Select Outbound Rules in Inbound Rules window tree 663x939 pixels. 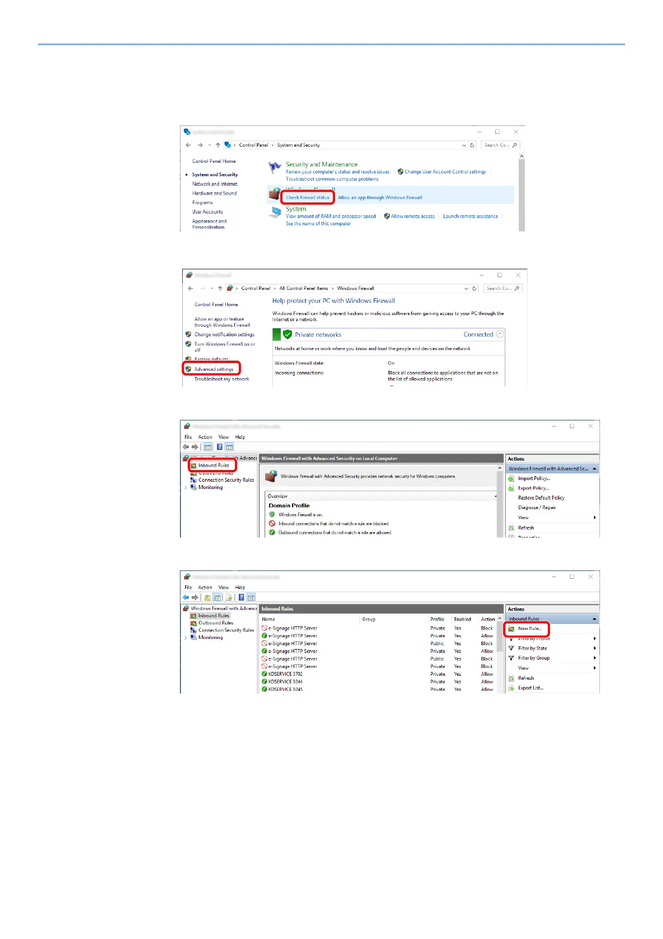pos(216,623)
